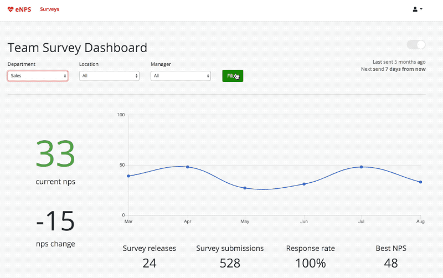This screenshot has height=278, width=443.
Task: Click the Aug data point on chart
Action: (x=421, y=182)
